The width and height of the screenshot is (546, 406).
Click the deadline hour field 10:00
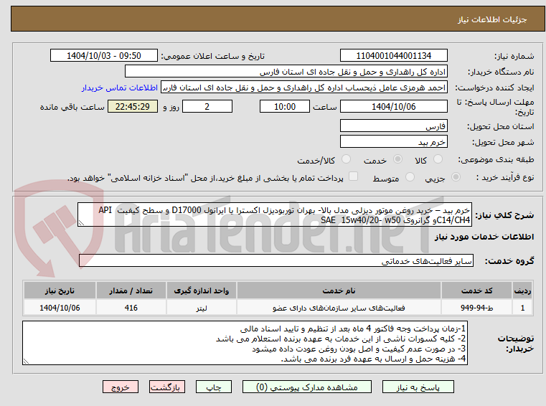[285, 107]
